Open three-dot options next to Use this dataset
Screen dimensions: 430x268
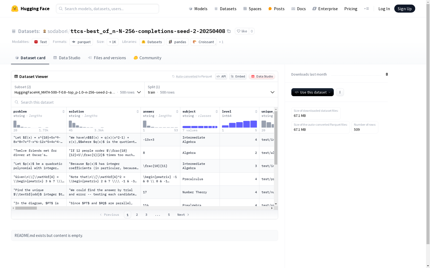point(340,92)
